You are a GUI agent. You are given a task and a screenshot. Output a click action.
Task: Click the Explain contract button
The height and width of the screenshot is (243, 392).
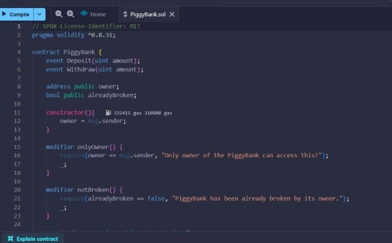pos(33,239)
